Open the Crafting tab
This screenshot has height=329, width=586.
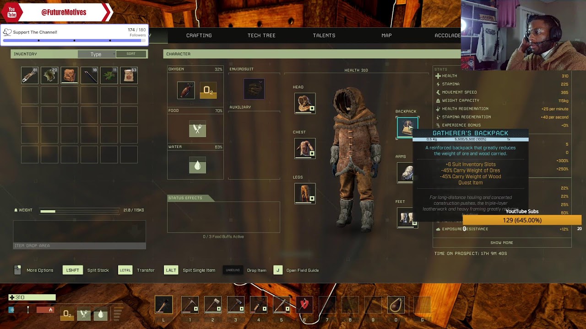click(199, 35)
